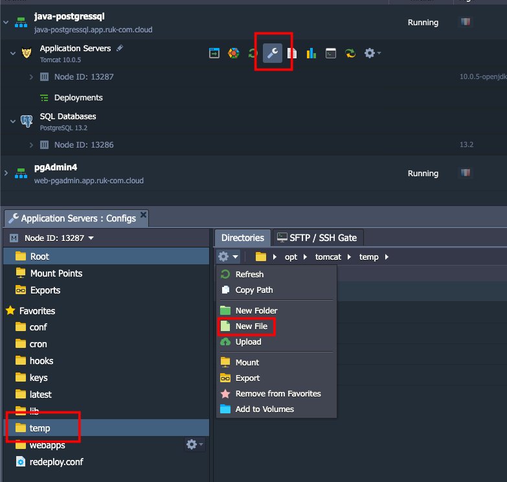This screenshot has height=482, width=507.
Task: Open gear menu beside webapps folder
Action: [195, 444]
